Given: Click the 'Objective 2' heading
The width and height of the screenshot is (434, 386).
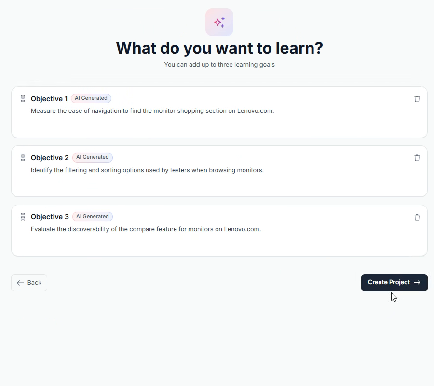Looking at the screenshot, I should (x=50, y=158).
